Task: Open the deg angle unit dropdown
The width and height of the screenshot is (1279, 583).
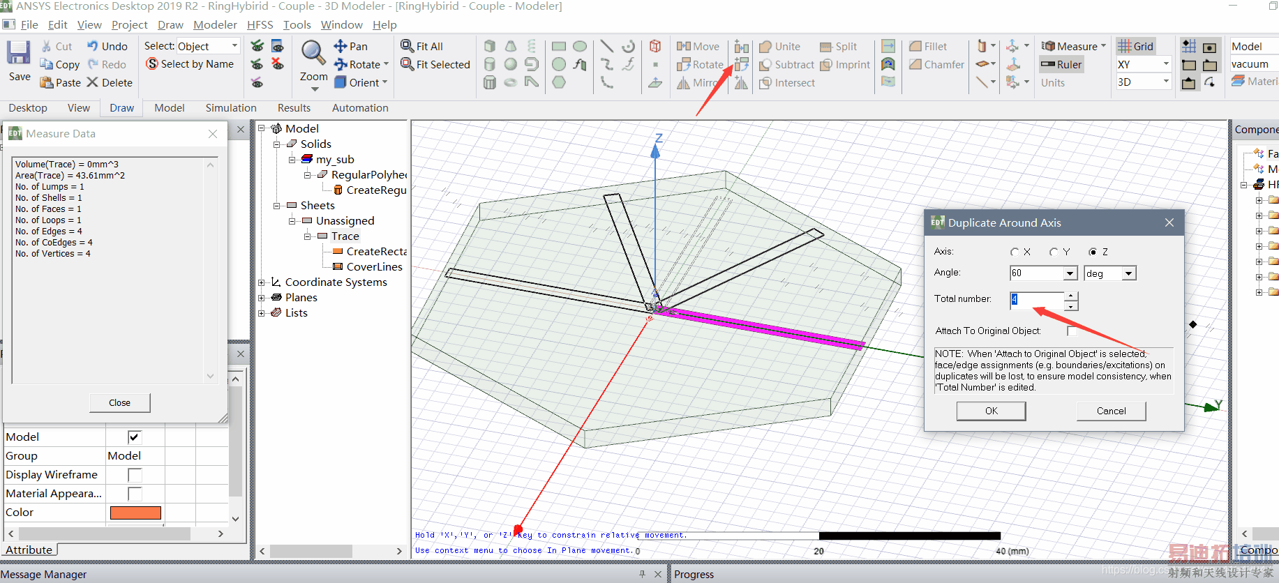Action: [x=1129, y=273]
